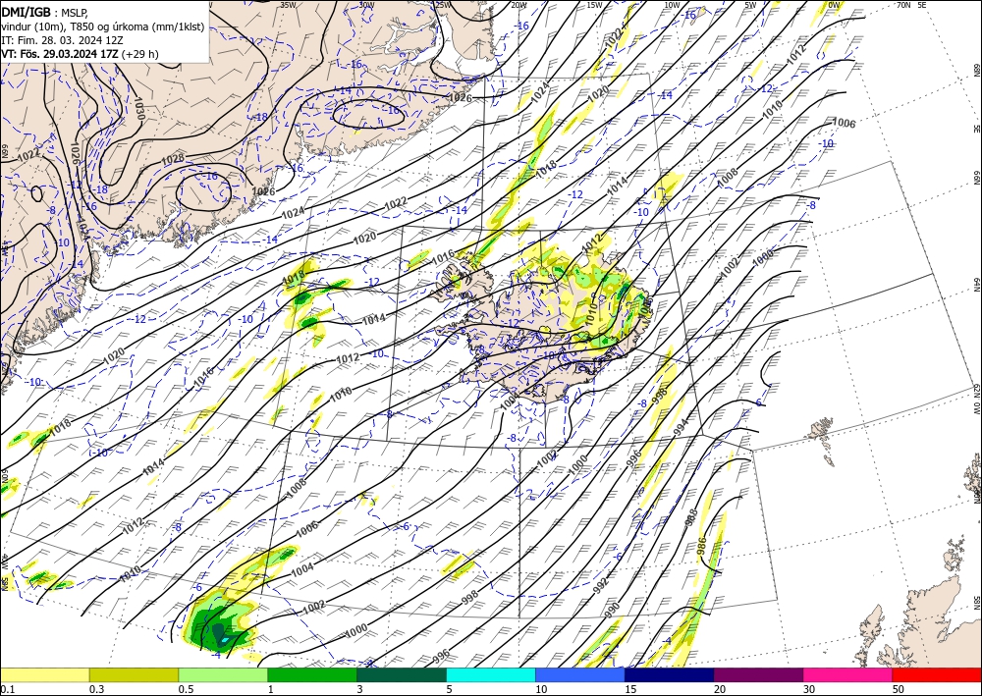This screenshot has height=696, width=982.
Task: Click the '20W' longitude label at top
Action: point(518,5)
